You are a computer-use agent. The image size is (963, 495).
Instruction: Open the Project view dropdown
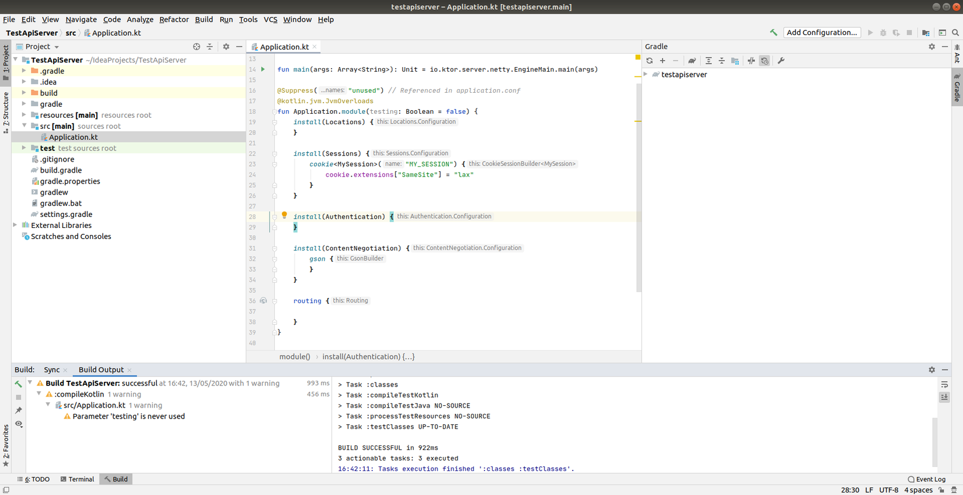click(57, 47)
